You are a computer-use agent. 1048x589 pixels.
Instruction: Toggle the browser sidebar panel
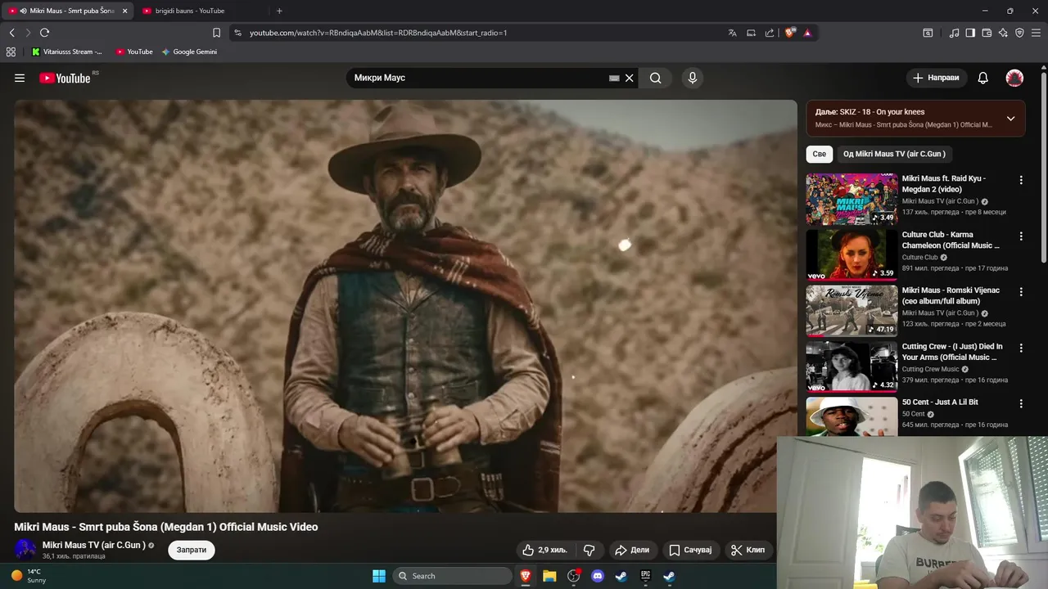(970, 33)
